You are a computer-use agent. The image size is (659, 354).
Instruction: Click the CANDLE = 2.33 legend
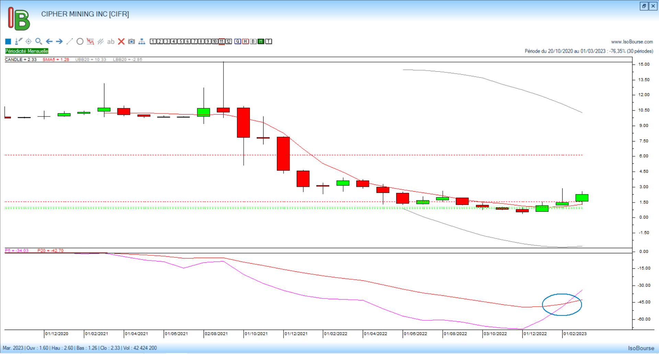[21, 60]
